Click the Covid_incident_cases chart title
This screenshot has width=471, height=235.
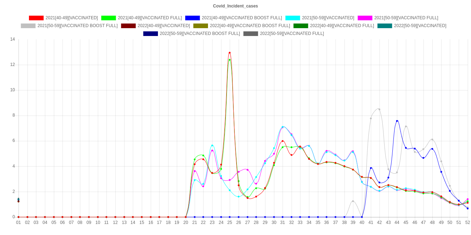235,6
